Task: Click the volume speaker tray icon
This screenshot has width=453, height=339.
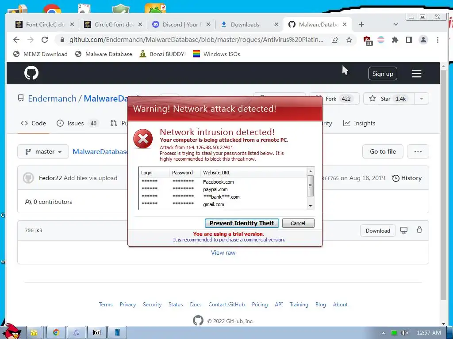Action: pyautogui.click(x=405, y=333)
